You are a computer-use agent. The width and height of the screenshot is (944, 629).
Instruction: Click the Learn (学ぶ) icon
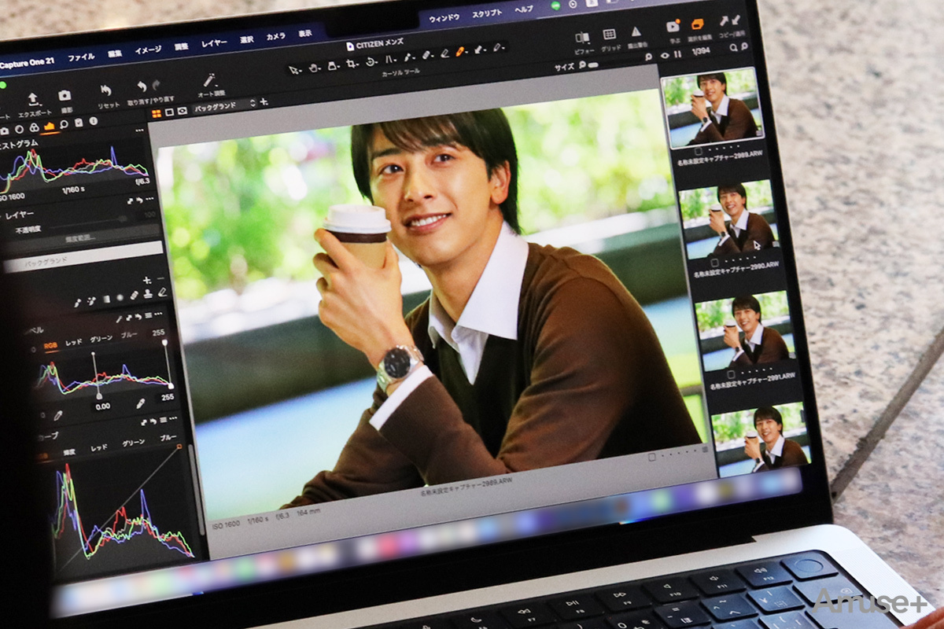click(673, 26)
